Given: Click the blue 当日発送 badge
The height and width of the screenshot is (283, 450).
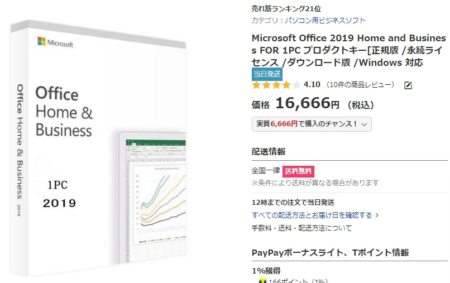Looking at the screenshot, I should pyautogui.click(x=267, y=73).
